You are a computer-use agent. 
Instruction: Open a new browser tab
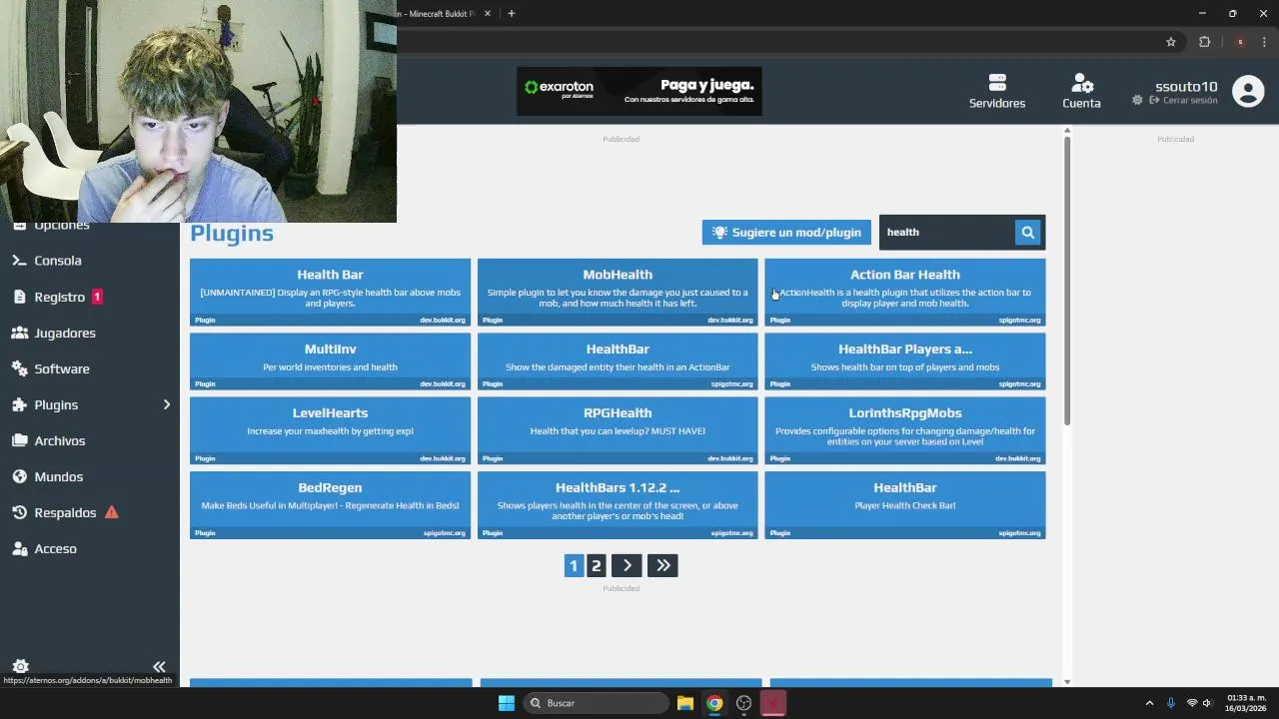(x=511, y=13)
